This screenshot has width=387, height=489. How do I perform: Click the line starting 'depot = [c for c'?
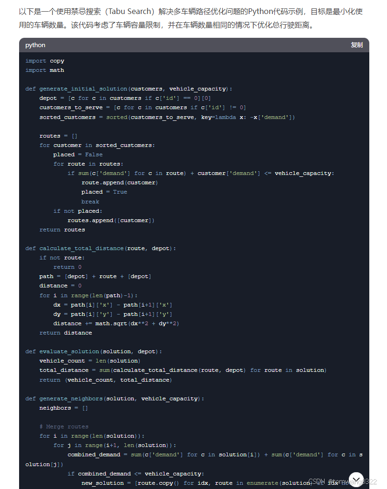125,98
